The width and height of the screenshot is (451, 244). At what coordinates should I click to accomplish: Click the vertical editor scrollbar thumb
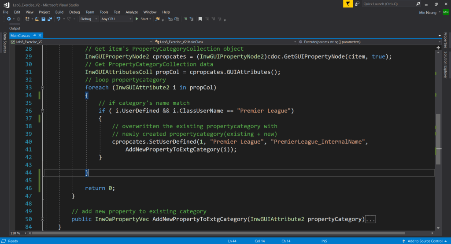tap(438, 139)
